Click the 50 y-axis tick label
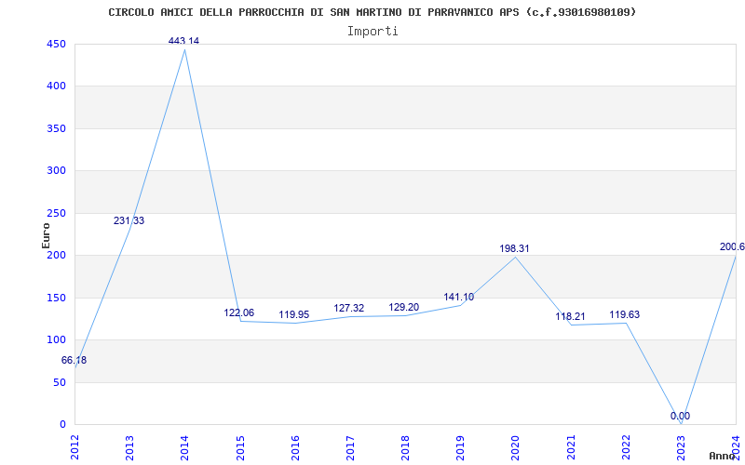The width and height of the screenshot is (745, 465). tap(60, 382)
